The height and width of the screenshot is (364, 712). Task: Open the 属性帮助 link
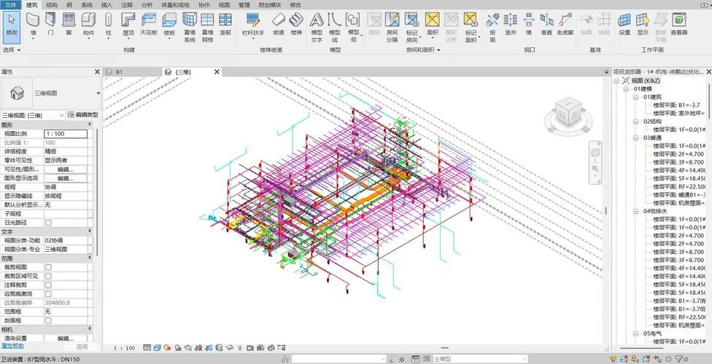12,346
